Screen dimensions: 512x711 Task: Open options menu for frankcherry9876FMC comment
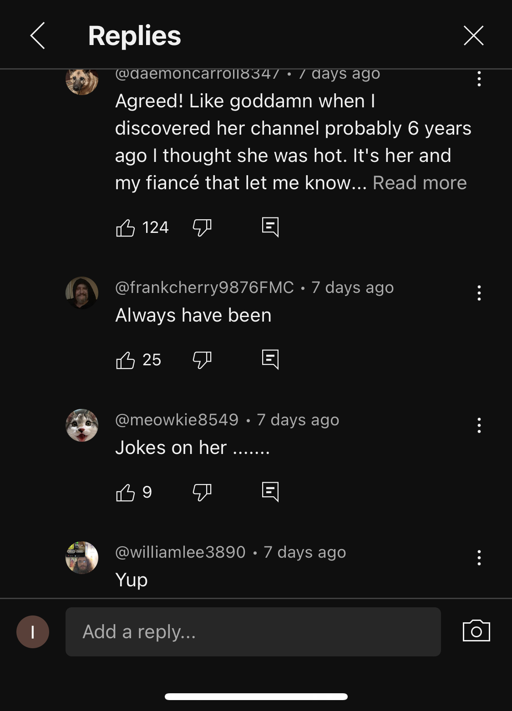coord(479,293)
